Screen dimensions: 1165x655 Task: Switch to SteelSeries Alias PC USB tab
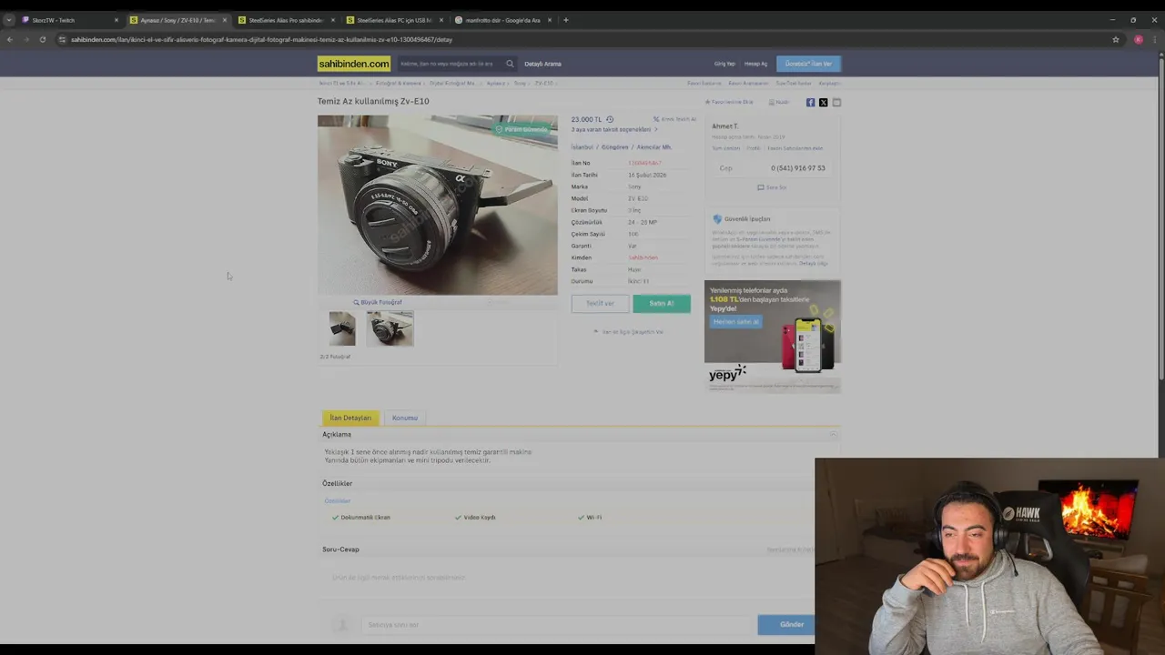point(394,20)
